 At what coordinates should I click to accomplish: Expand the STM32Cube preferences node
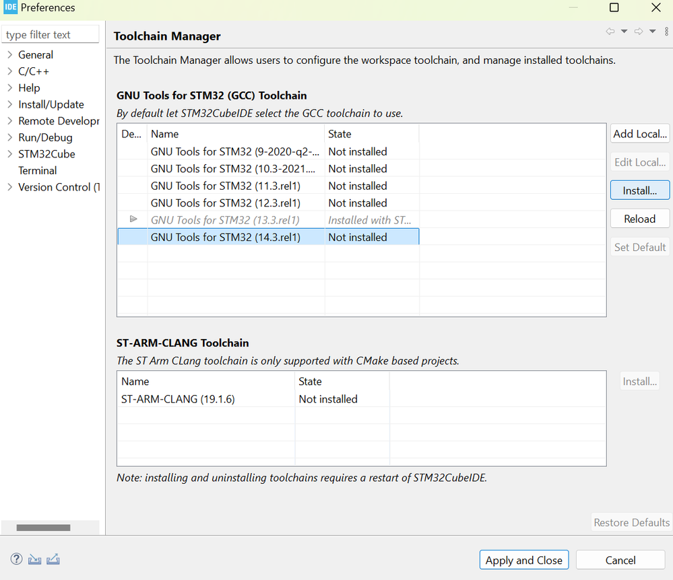tap(9, 154)
